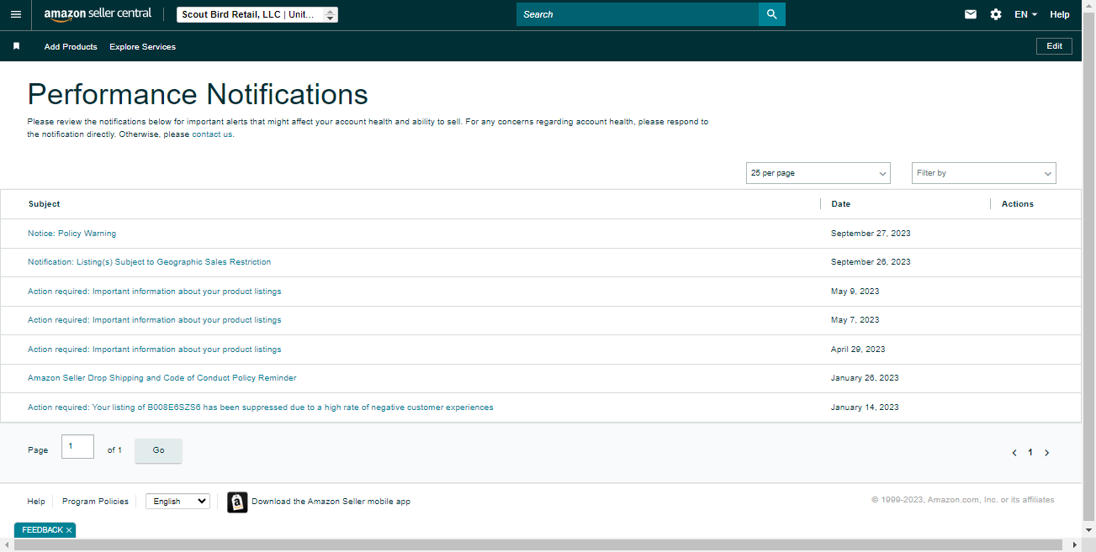Click the horizontal scrollbar left arrow
Viewport: 1096px width, 552px height.
(x=6, y=545)
